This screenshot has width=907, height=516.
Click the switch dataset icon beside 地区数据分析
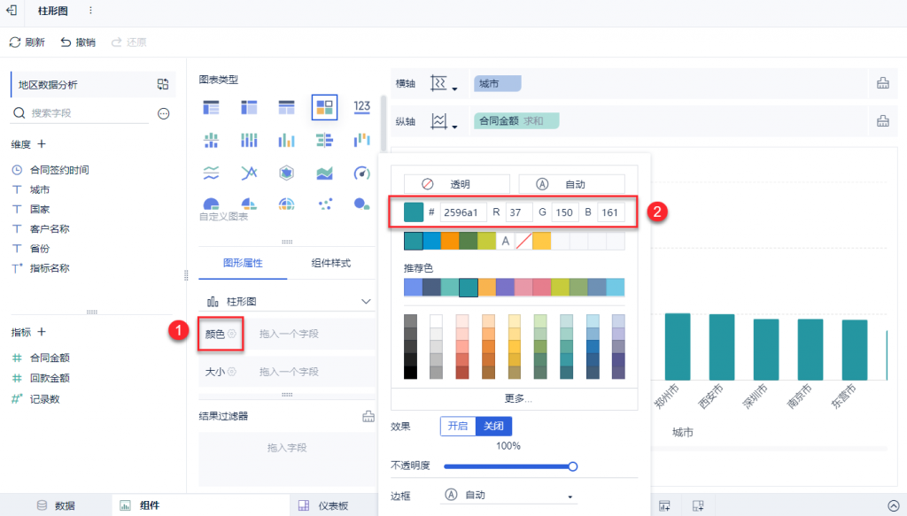[163, 84]
